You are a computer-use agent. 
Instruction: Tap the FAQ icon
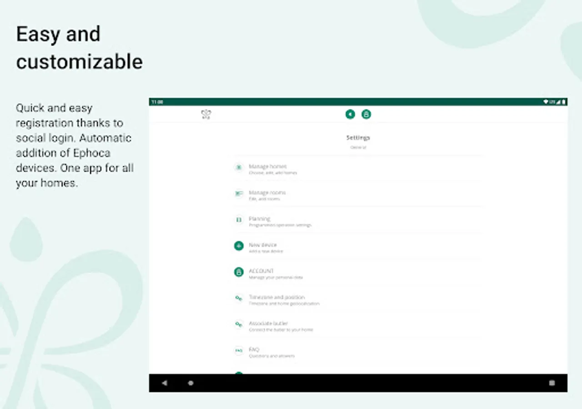point(239,350)
